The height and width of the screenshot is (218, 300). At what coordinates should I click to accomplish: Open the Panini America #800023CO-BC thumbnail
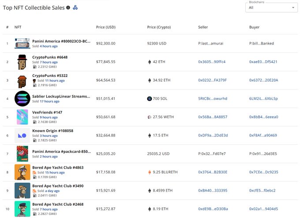[22, 43]
